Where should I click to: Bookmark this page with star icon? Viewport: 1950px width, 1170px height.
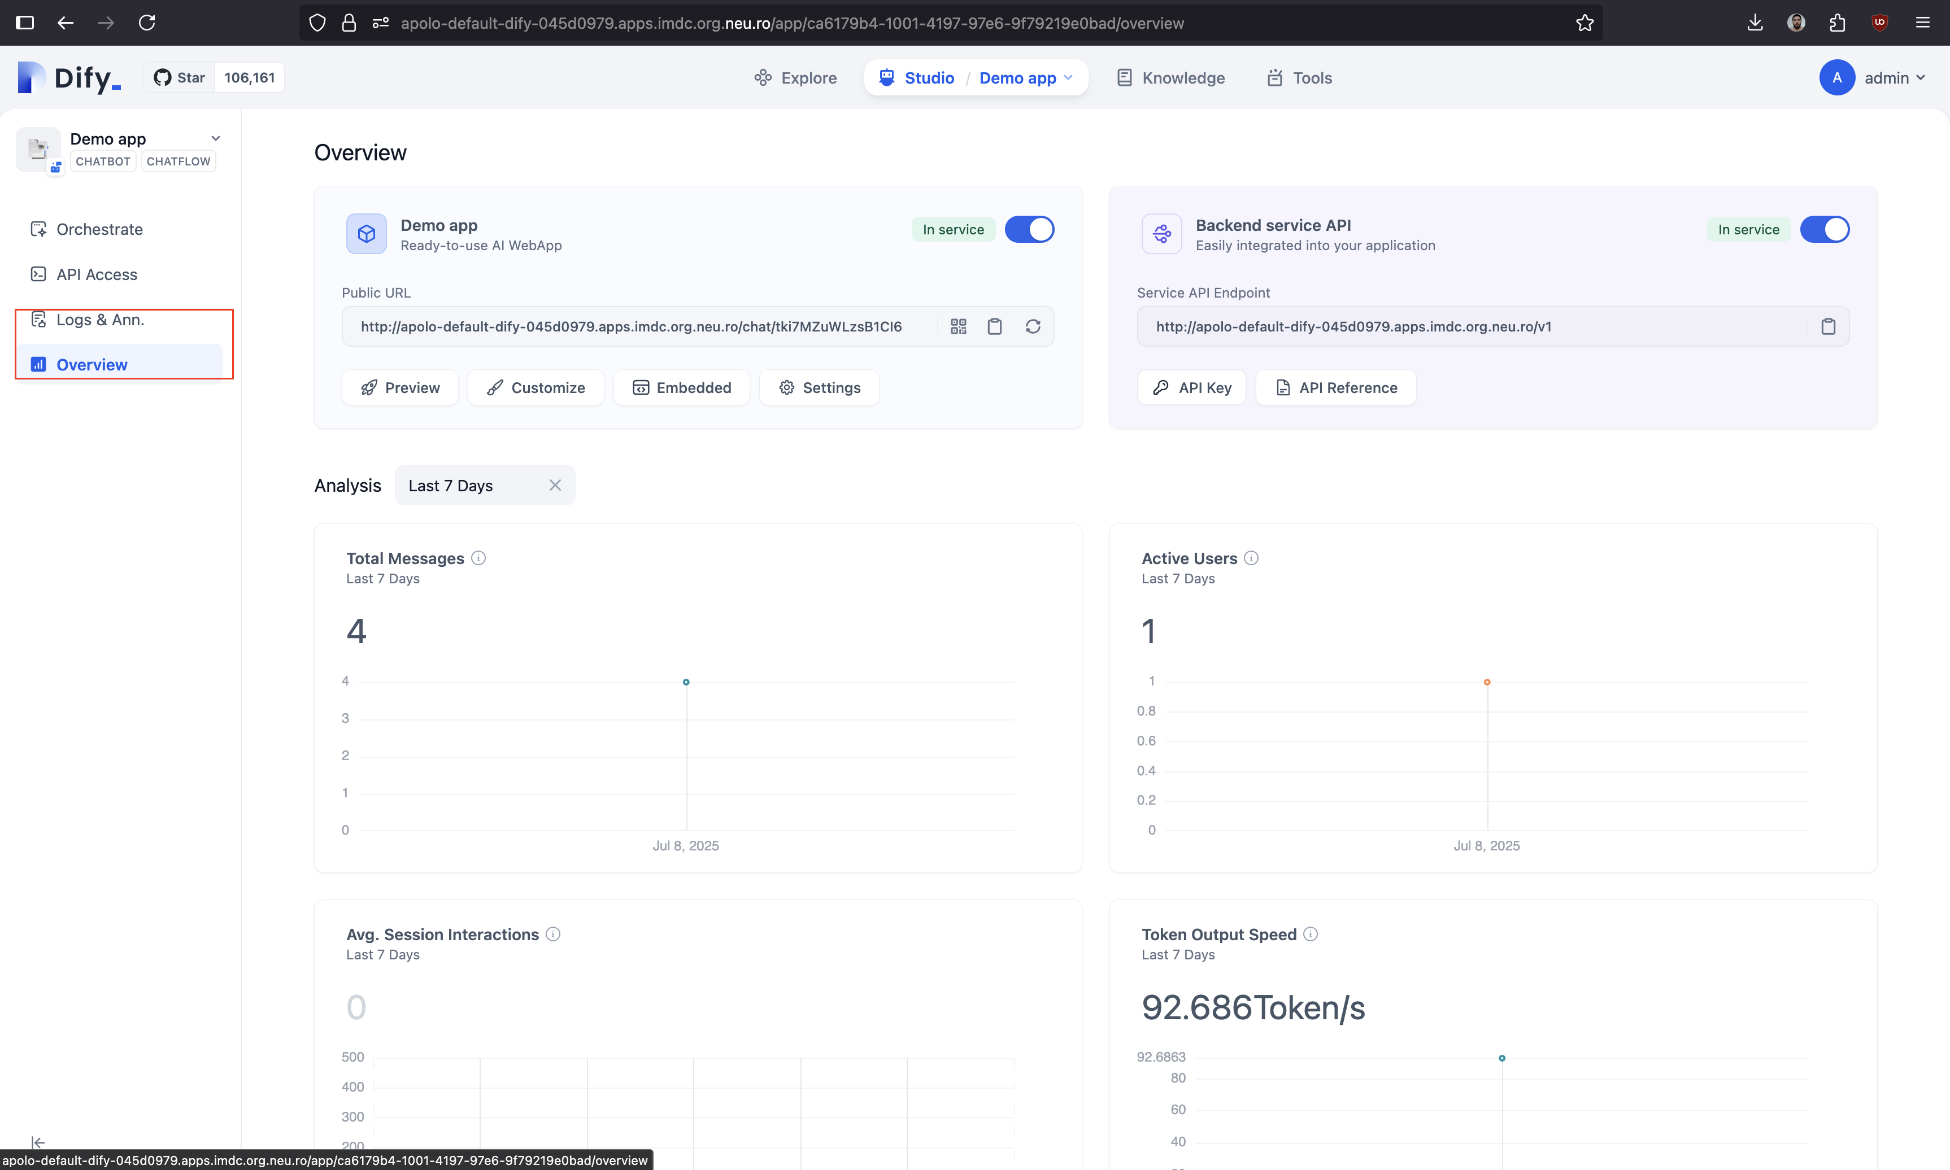pos(1585,23)
